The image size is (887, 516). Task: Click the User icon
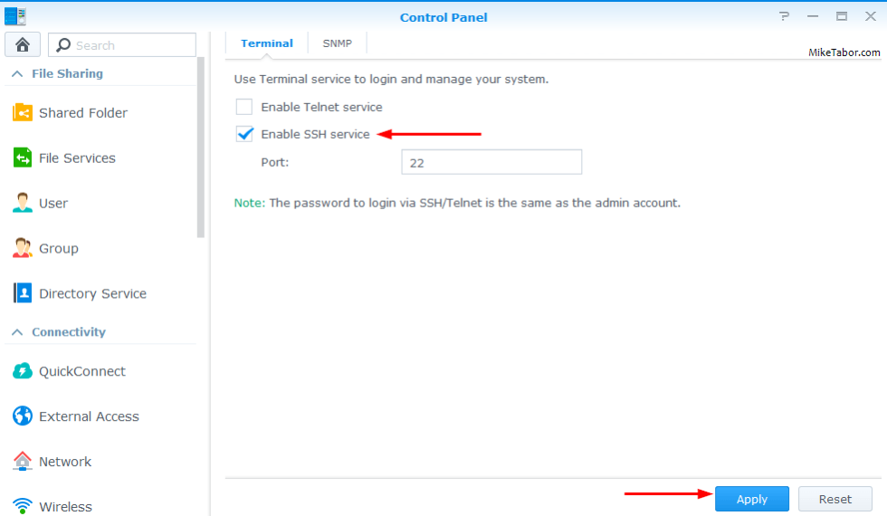[23, 203]
